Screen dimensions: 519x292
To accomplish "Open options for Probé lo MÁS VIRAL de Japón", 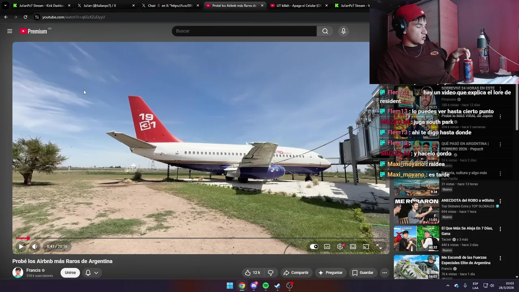I will [x=500, y=116].
